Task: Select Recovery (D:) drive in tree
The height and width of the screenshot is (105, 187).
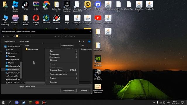Action: point(12,76)
